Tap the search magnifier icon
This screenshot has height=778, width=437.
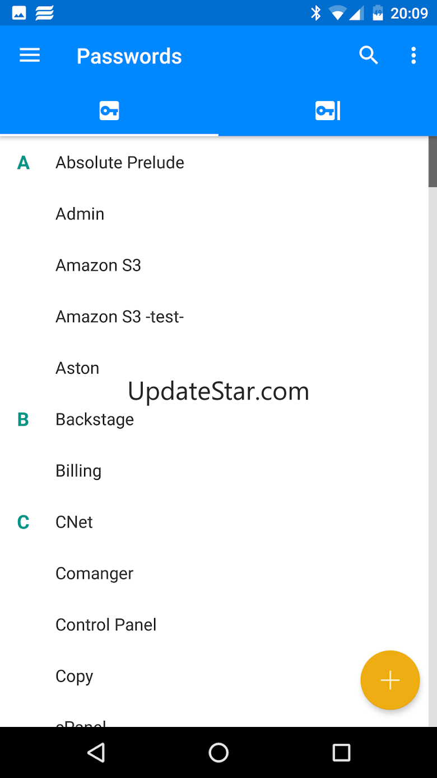369,55
